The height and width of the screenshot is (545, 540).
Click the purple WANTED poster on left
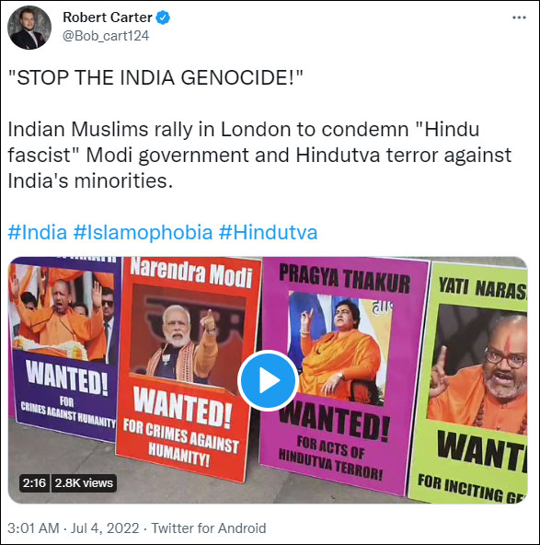pos(63,349)
